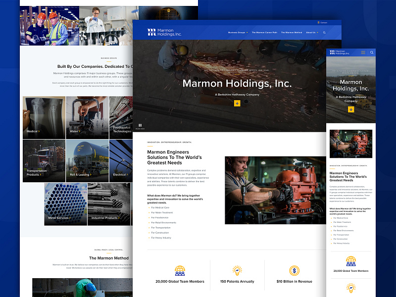This screenshot has height=297, width=396.
Task: Click 'Built By Our Companies' heading
Action: 95,66
